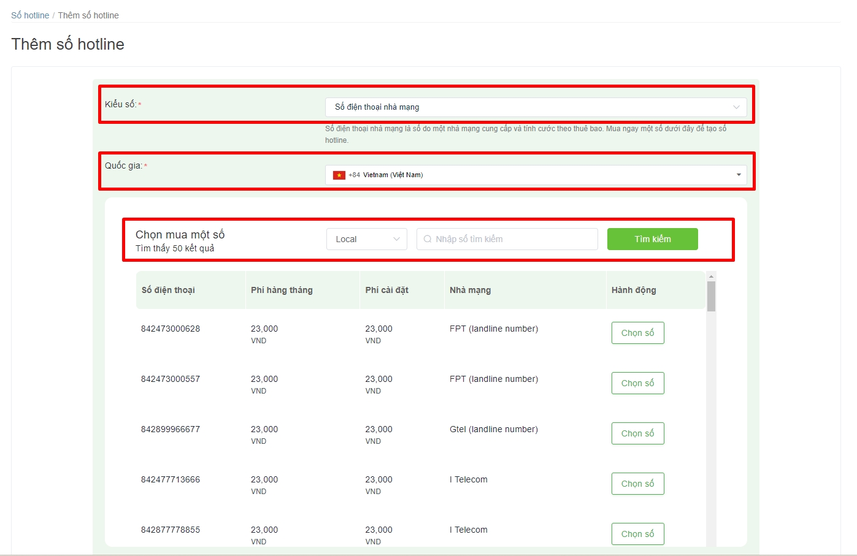Screen dimensions: 857x556
Task: Go to Số hotline breadcrumb link
Action: click(x=30, y=15)
